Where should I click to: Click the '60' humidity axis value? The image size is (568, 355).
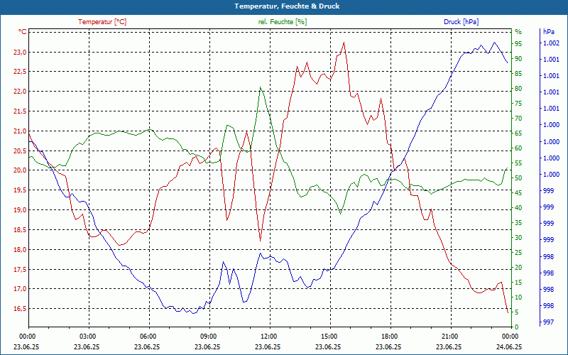518,148
